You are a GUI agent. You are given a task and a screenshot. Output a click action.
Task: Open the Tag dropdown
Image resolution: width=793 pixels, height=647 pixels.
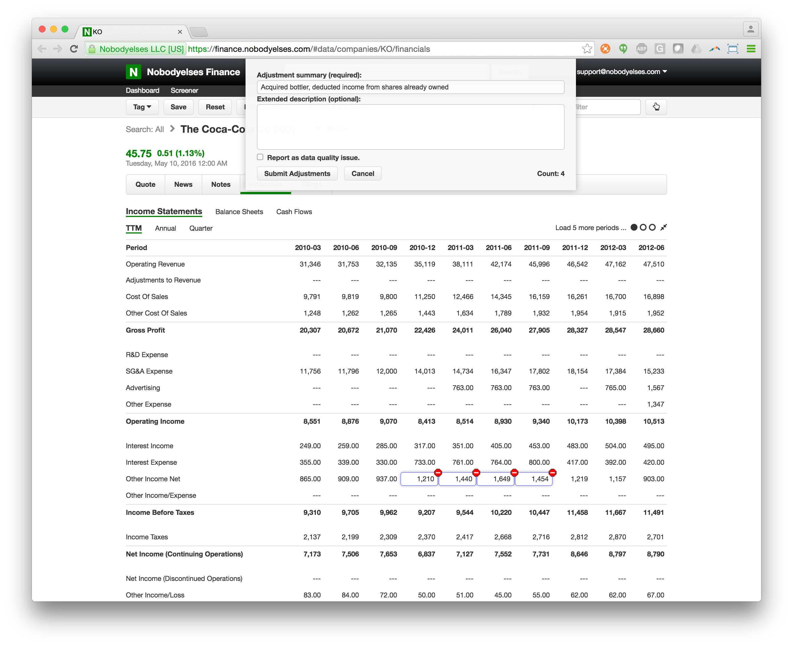click(x=142, y=107)
